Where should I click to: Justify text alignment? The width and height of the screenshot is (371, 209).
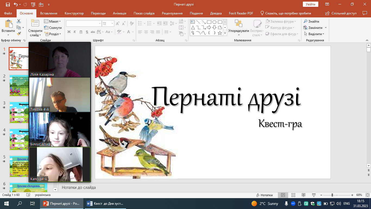tap(158, 32)
